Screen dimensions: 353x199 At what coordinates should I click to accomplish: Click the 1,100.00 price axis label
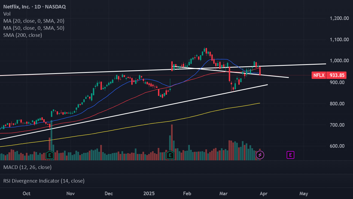(x=339, y=40)
